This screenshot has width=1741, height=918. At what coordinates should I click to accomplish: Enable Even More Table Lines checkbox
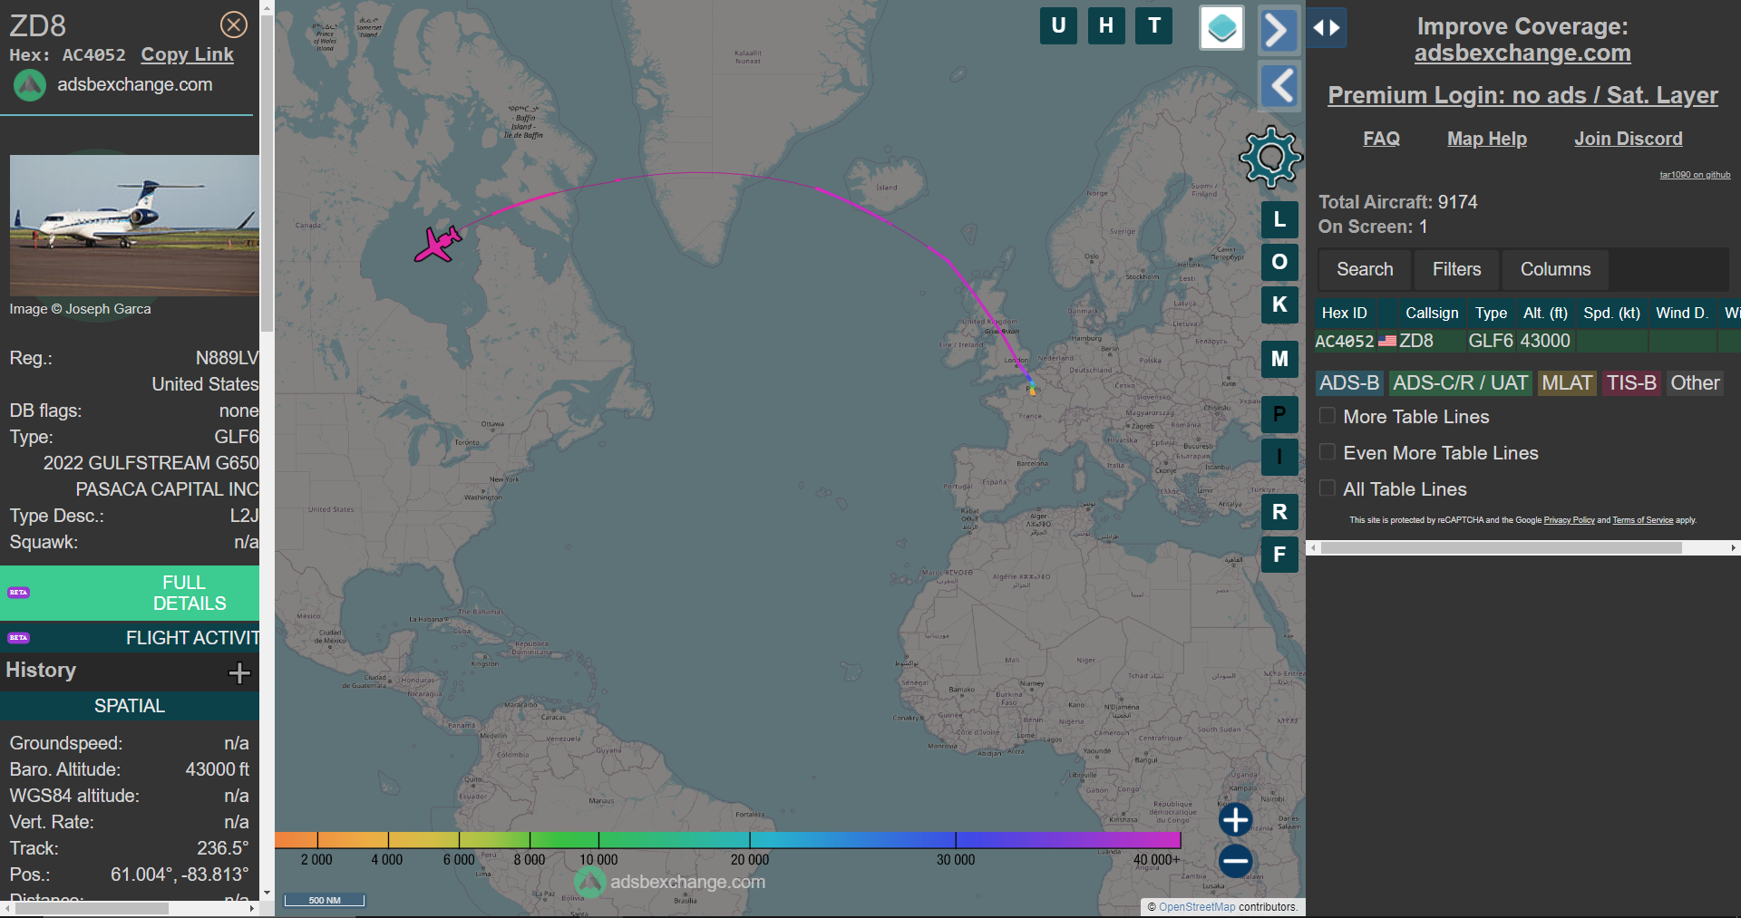point(1328,452)
